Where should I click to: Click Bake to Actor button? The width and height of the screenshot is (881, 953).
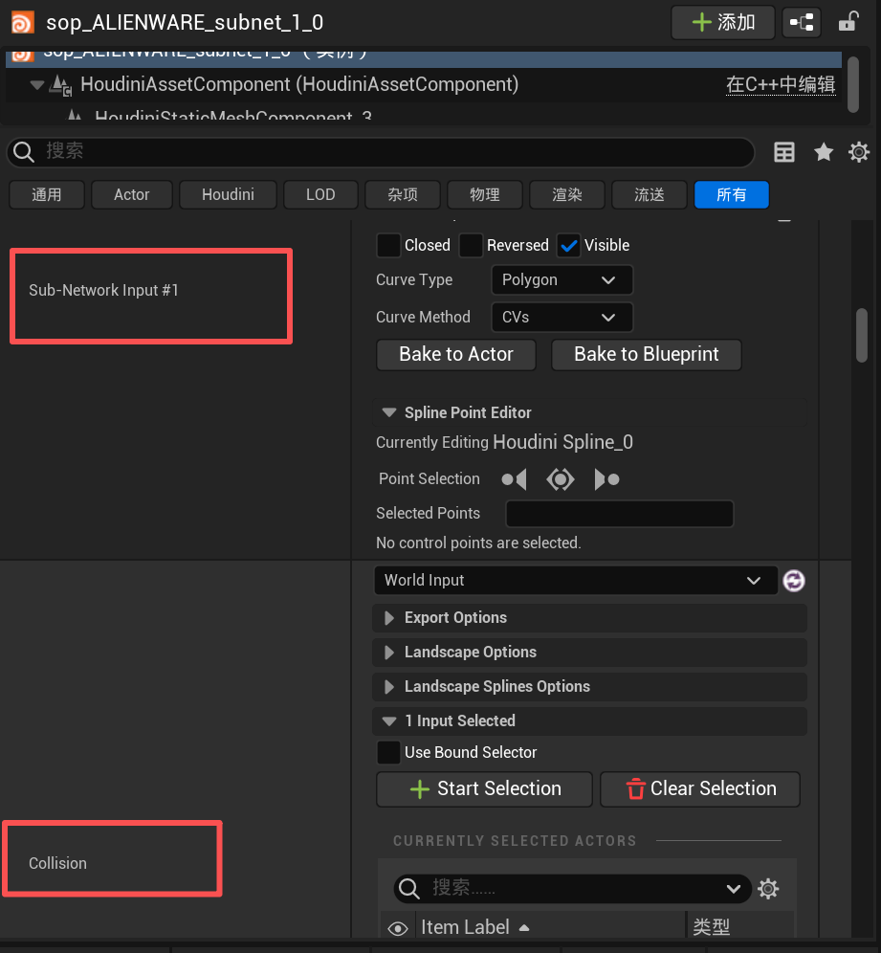[456, 354]
